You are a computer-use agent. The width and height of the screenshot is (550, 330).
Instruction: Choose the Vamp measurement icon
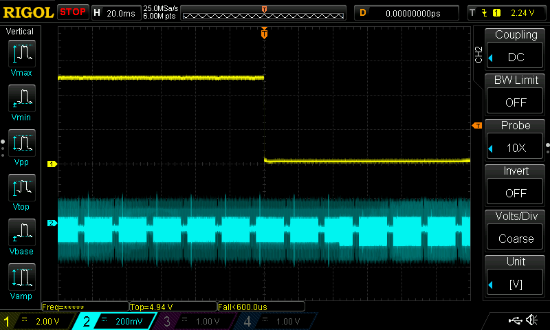click(x=21, y=279)
